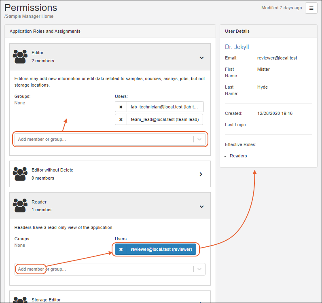
Task: Select the lab_technician@local.test user
Action: pyautogui.click(x=165, y=107)
